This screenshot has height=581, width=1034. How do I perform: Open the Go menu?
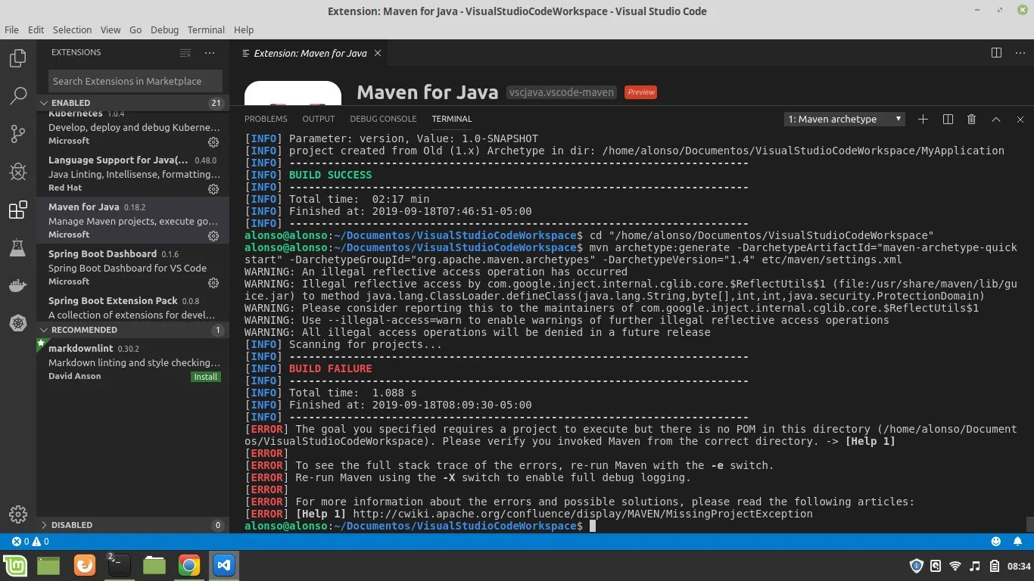click(135, 30)
